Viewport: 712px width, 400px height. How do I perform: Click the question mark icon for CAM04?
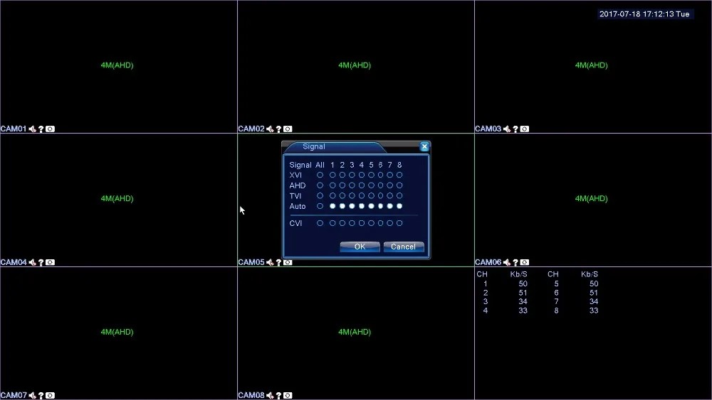(x=41, y=262)
